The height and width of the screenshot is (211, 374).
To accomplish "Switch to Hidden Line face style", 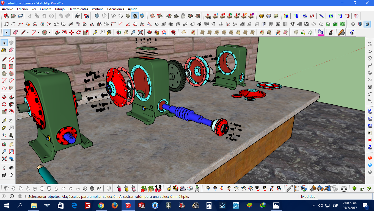I will tap(120, 16).
